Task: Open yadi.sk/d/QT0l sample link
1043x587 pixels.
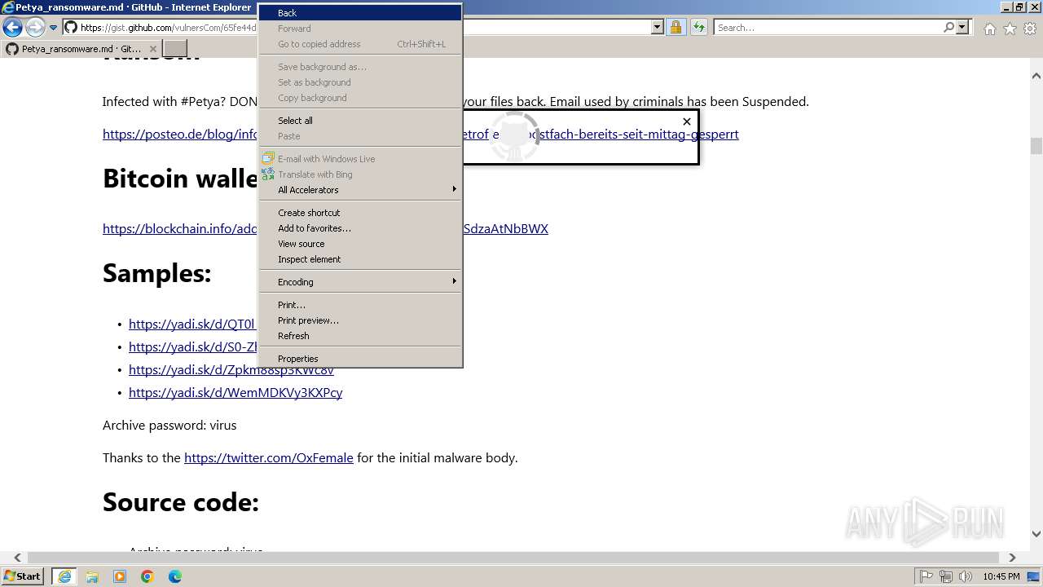Action: tap(192, 324)
